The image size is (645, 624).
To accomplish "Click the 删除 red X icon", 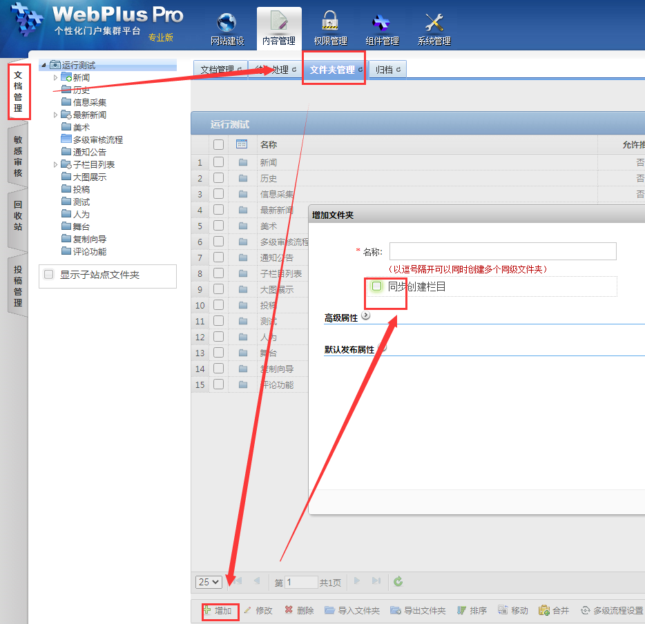I will click(289, 610).
